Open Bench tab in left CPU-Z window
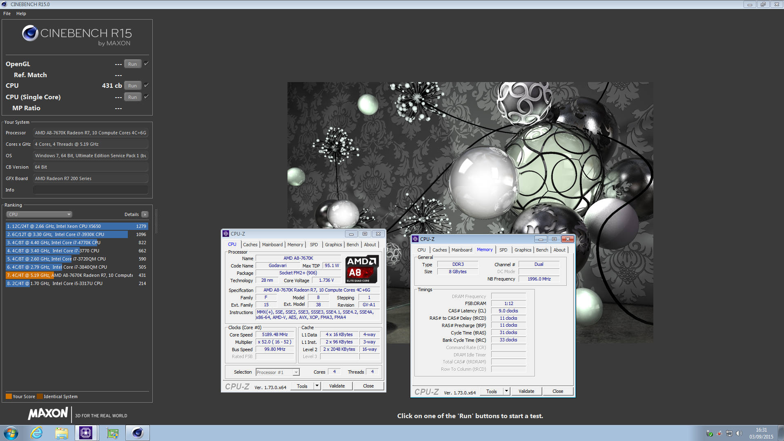The image size is (784, 441). (353, 245)
